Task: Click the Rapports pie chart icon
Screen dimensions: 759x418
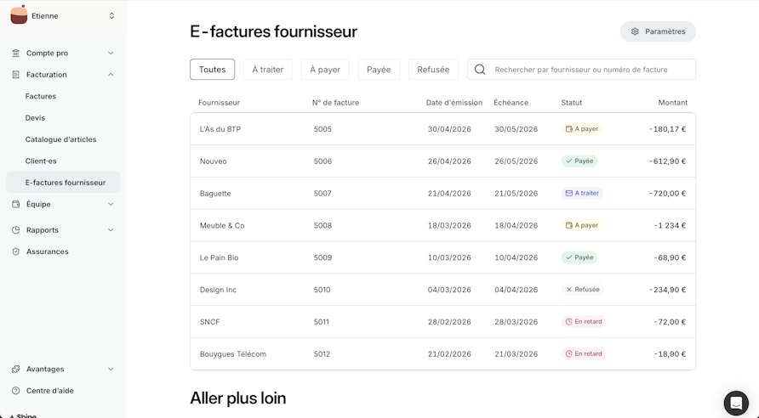Action: click(16, 230)
